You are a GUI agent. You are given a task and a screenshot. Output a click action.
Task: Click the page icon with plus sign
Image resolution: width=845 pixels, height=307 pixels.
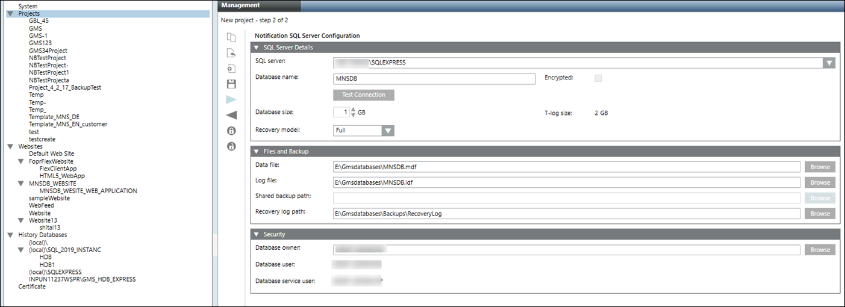tap(231, 69)
